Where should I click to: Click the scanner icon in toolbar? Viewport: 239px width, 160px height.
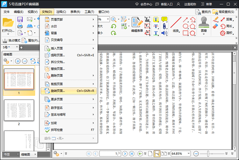click(30, 26)
